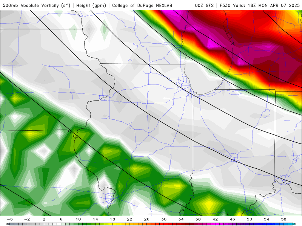Click the '10' color scale label
This screenshot has height=226, width=302.
point(78,219)
